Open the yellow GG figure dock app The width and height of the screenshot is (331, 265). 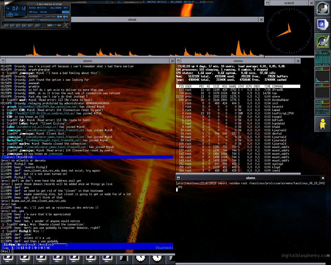tap(322, 124)
